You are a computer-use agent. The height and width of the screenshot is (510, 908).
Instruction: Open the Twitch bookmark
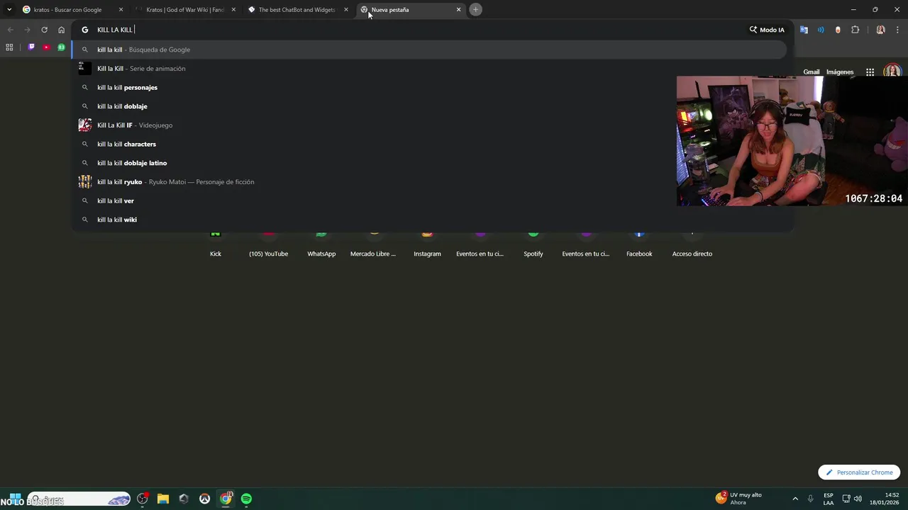31,47
